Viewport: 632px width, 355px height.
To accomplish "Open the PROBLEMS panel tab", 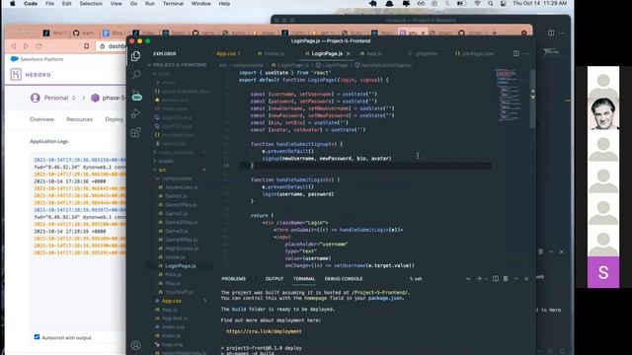I will click(233, 278).
